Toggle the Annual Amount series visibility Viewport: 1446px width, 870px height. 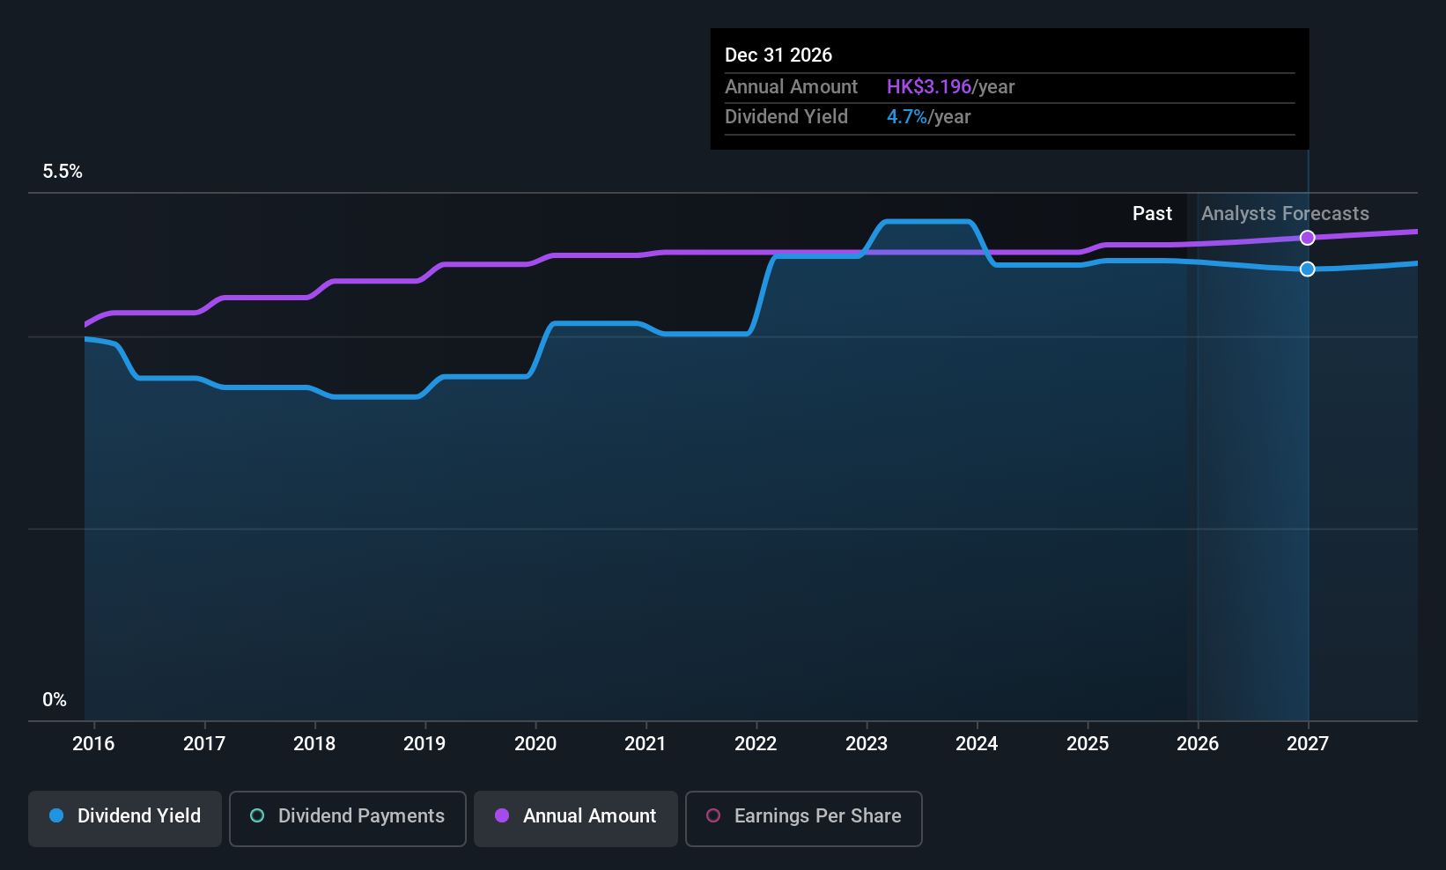pos(575,818)
